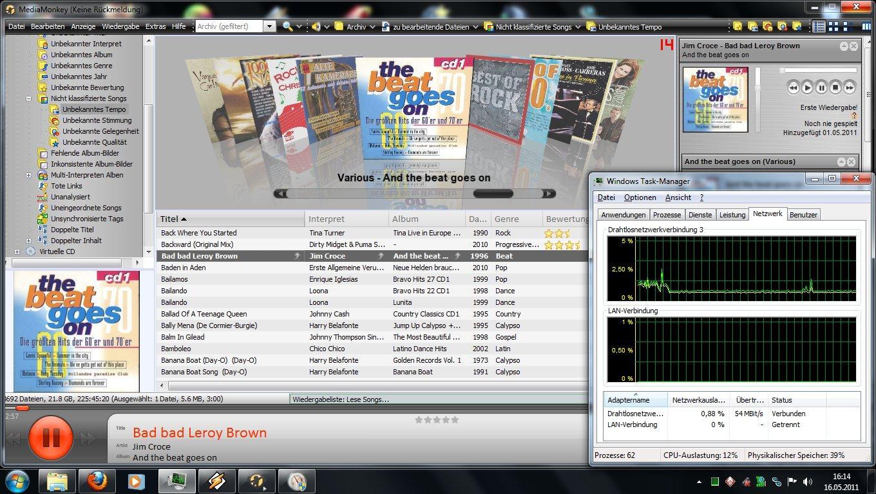This screenshot has width=876, height=494.
Task: Open dropdown after Archiv breadcrumb
Action: point(373,26)
